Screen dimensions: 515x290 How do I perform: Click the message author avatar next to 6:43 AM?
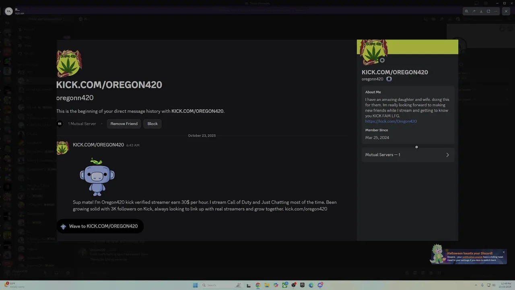click(62, 148)
